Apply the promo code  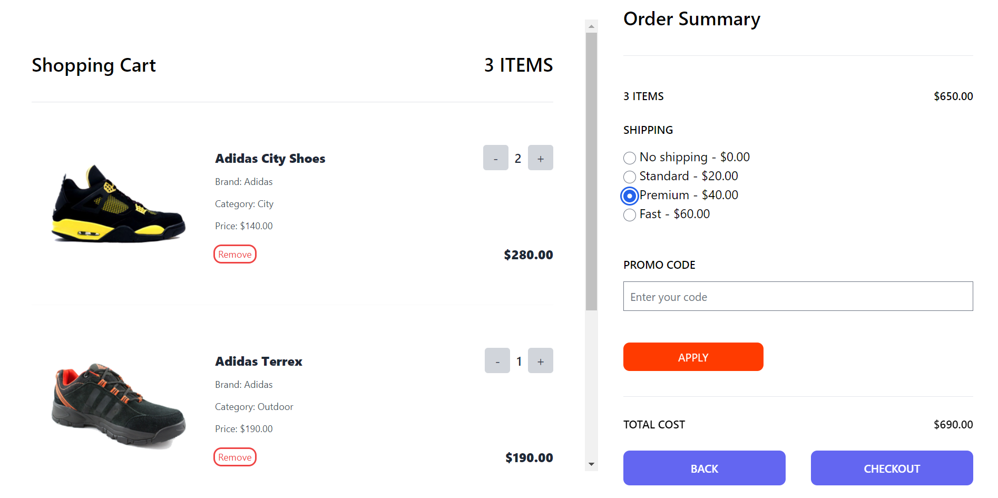[x=693, y=357]
